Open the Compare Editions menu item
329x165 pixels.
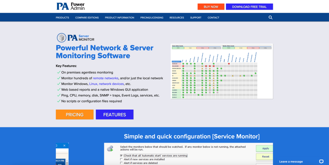(x=87, y=18)
